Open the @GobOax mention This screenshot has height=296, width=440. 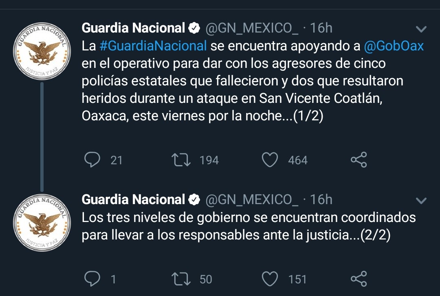click(394, 46)
